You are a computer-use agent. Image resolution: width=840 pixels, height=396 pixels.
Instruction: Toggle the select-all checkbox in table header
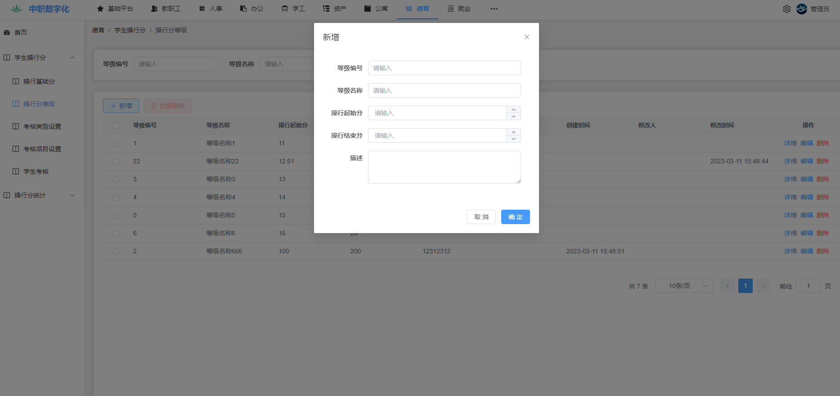116,126
